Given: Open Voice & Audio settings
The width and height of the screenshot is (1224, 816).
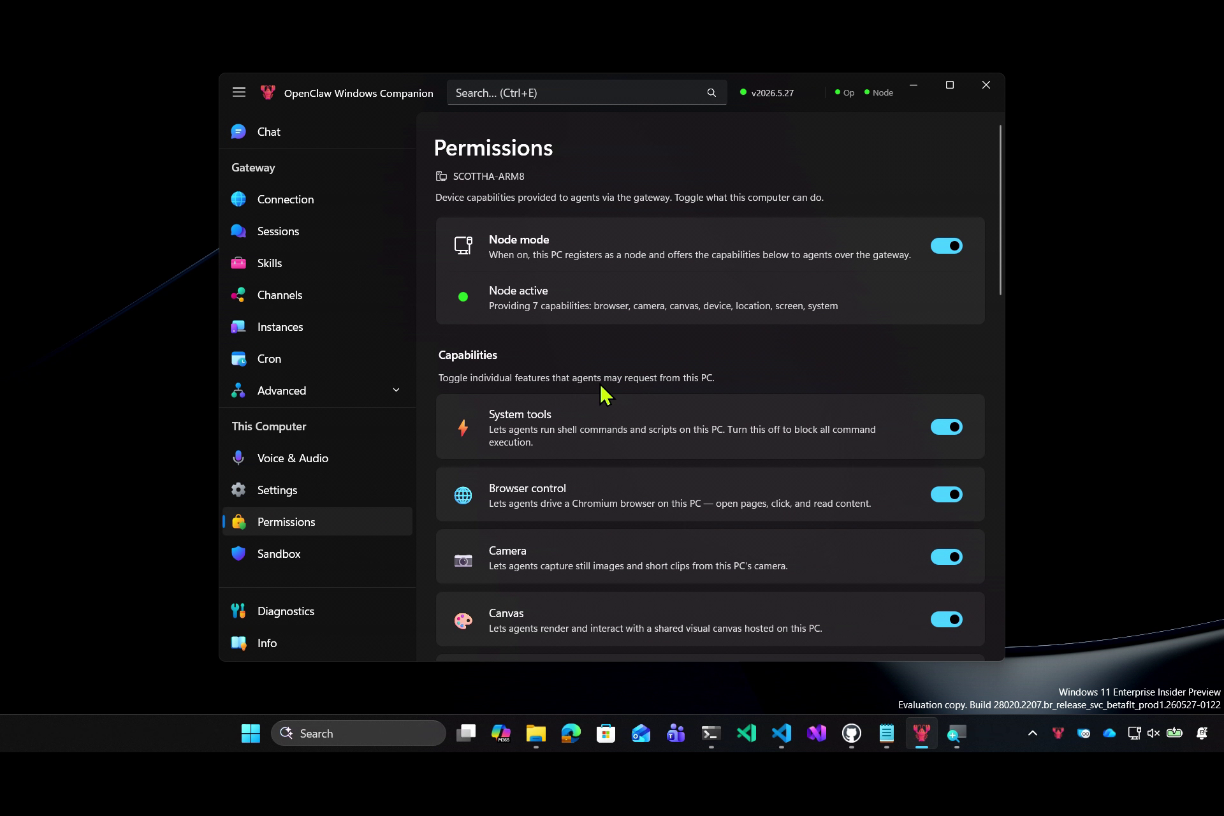Looking at the screenshot, I should [317, 458].
